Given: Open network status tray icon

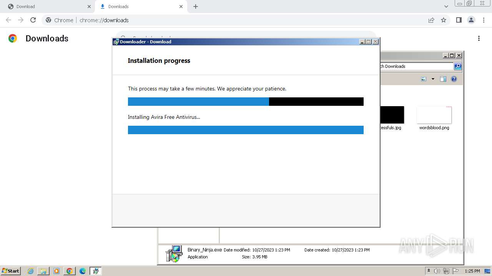Looking at the screenshot, I should tap(446, 271).
